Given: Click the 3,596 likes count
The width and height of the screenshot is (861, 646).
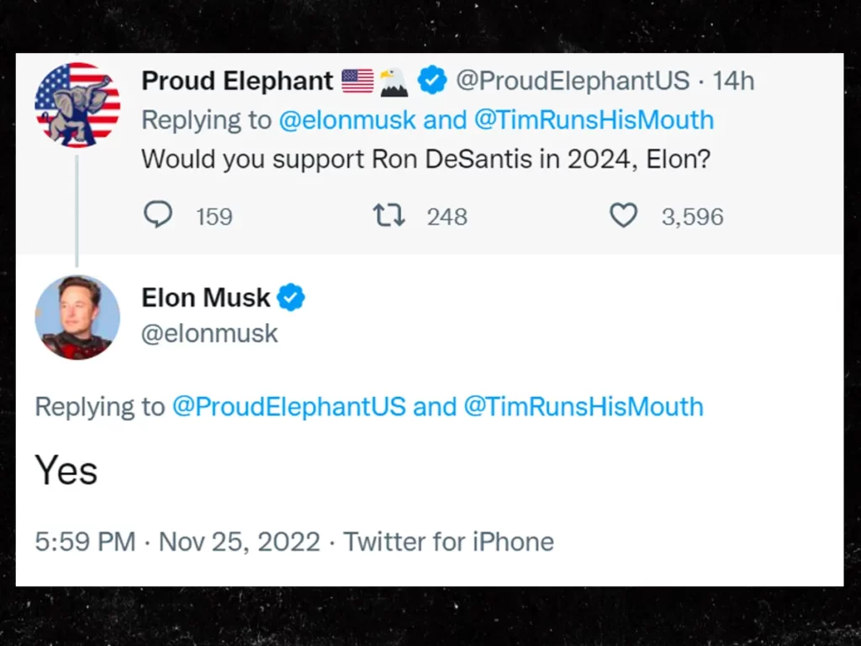Looking at the screenshot, I should [692, 217].
